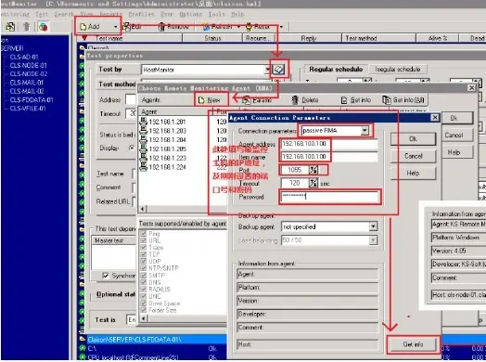The image size is (486, 362).
Task: Open the Options menu
Action: click(x=191, y=14)
